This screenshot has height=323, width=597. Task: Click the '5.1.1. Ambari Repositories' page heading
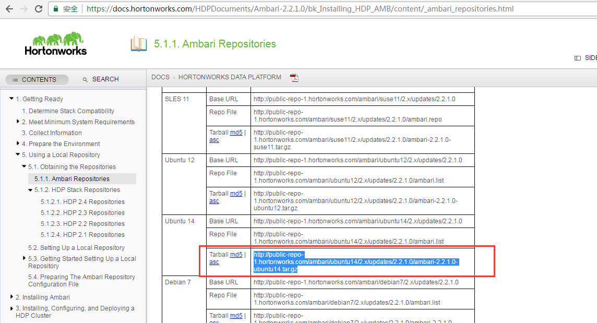215,44
